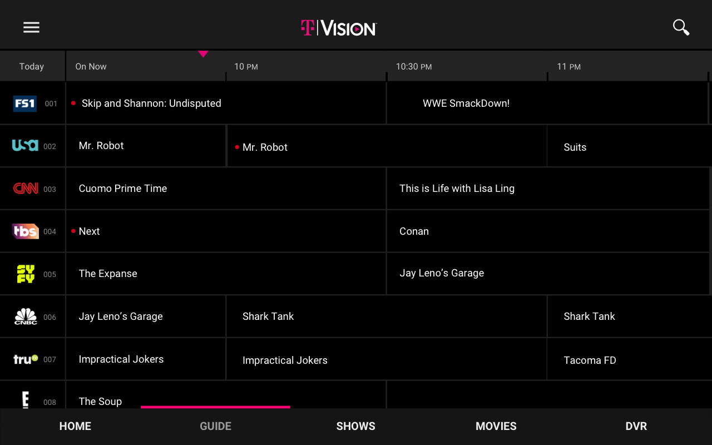
Task: Open Tacoma FD
Action: pyautogui.click(x=630, y=359)
